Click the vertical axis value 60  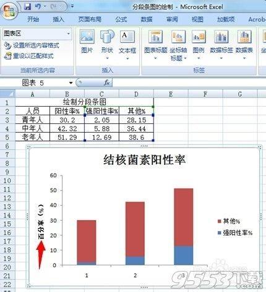click(x=53, y=175)
